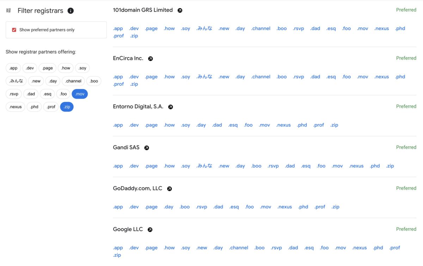Click external link icon beside Entorno Digital
Screen dimensions: 423x266
point(171,107)
